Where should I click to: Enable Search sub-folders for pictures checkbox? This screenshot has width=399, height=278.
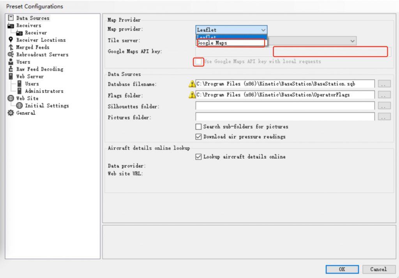click(199, 127)
